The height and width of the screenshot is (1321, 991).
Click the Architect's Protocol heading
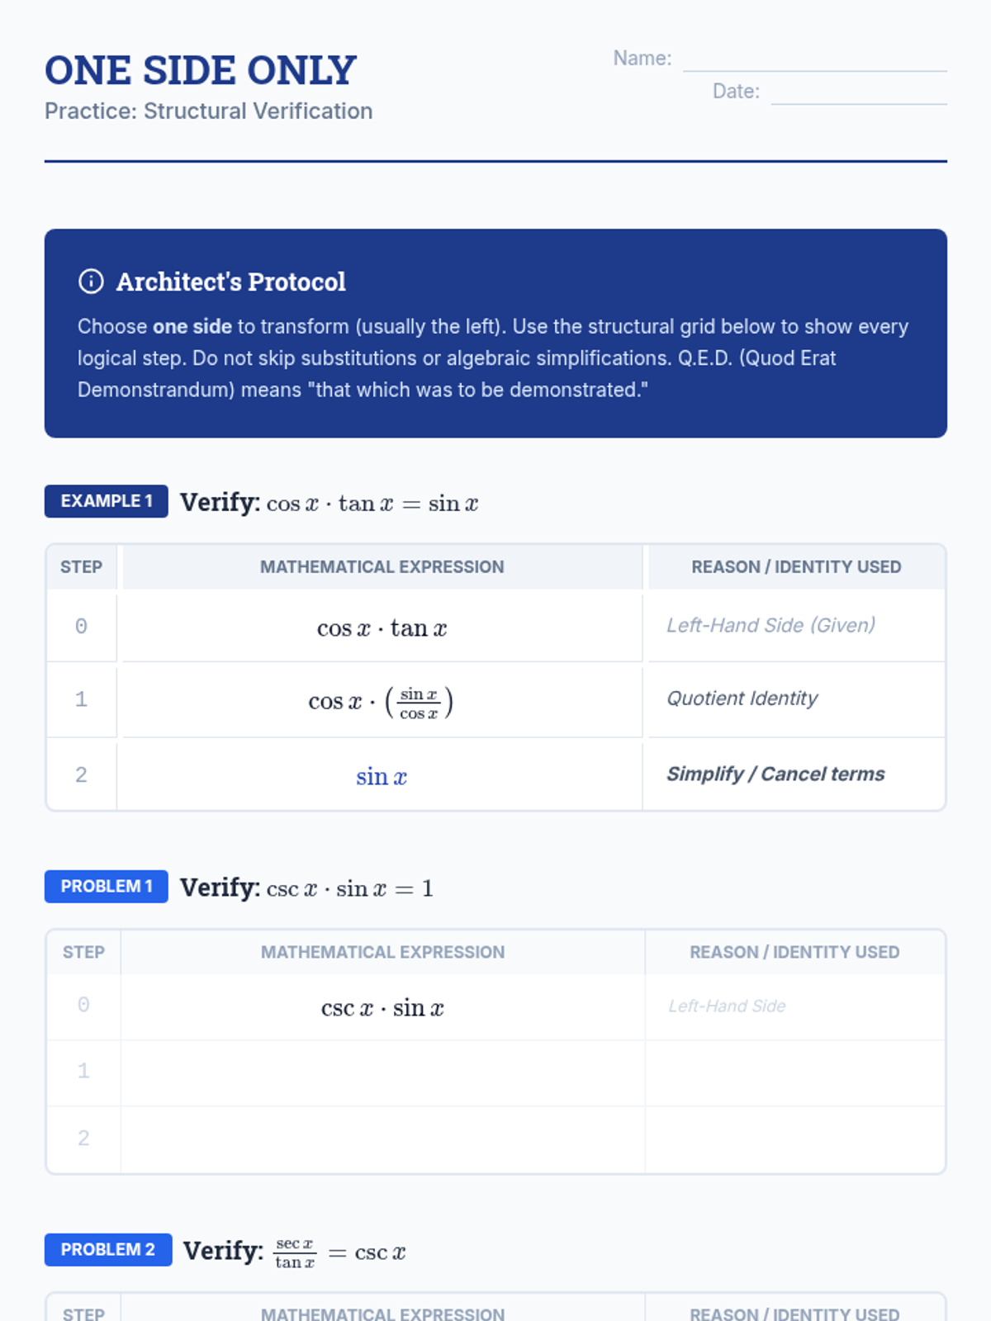(230, 282)
